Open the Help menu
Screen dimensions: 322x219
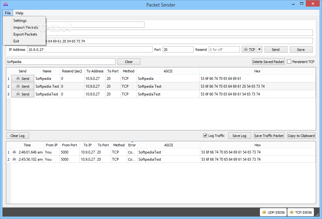(20, 13)
